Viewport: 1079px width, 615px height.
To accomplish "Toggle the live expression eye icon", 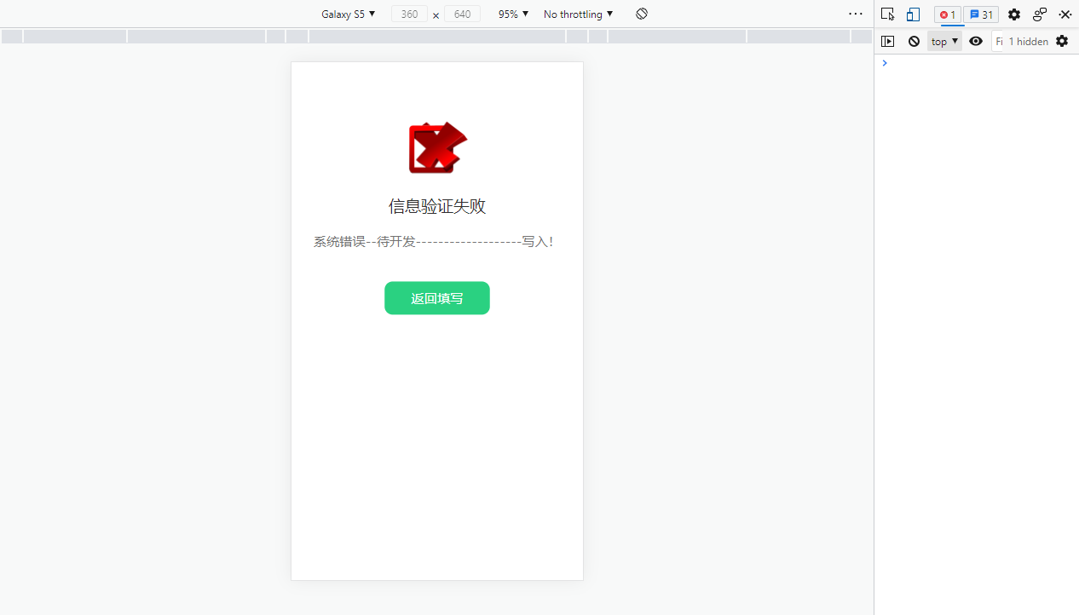I will (976, 41).
